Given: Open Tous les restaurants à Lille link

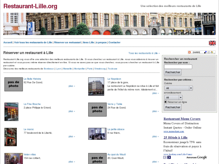Looking at the screenshot, I should (x=144, y=53).
